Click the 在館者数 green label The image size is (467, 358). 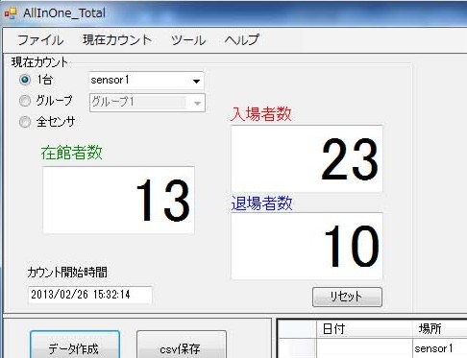(71, 153)
